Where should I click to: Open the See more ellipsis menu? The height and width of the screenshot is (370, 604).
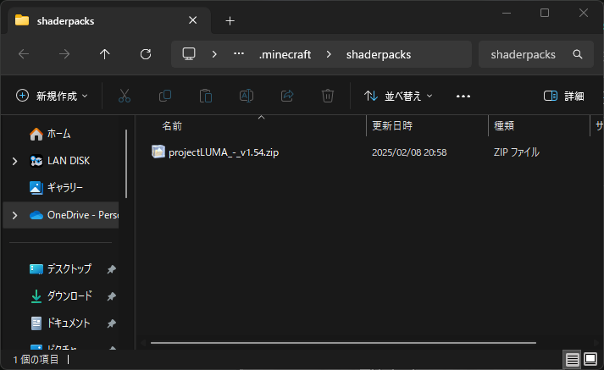coord(463,97)
